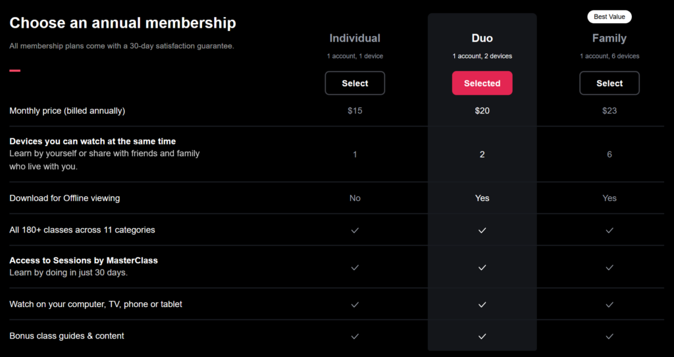This screenshot has width=674, height=357.
Task: Click the Individual plan heading
Action: point(355,38)
